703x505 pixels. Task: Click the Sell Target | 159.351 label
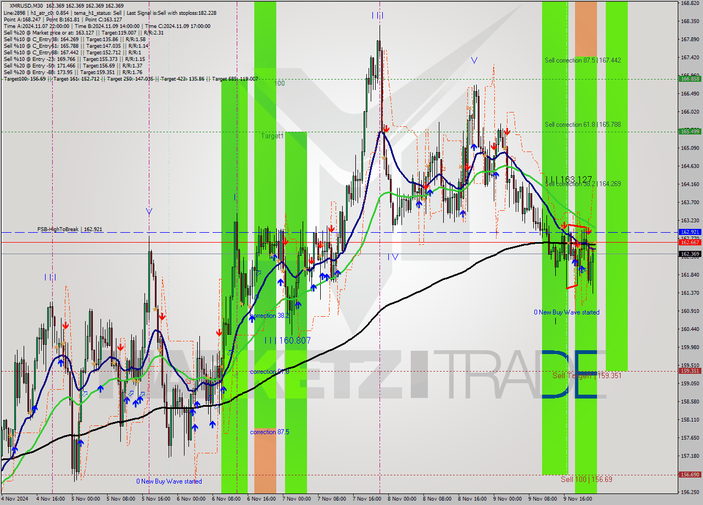point(587,375)
